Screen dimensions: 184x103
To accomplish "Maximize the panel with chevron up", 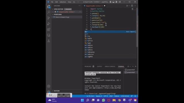I will pyautogui.click(x=133, y=66).
